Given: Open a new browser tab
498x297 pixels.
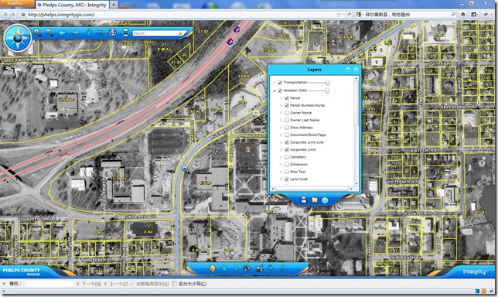Looking at the screenshot, I should tap(114, 5).
